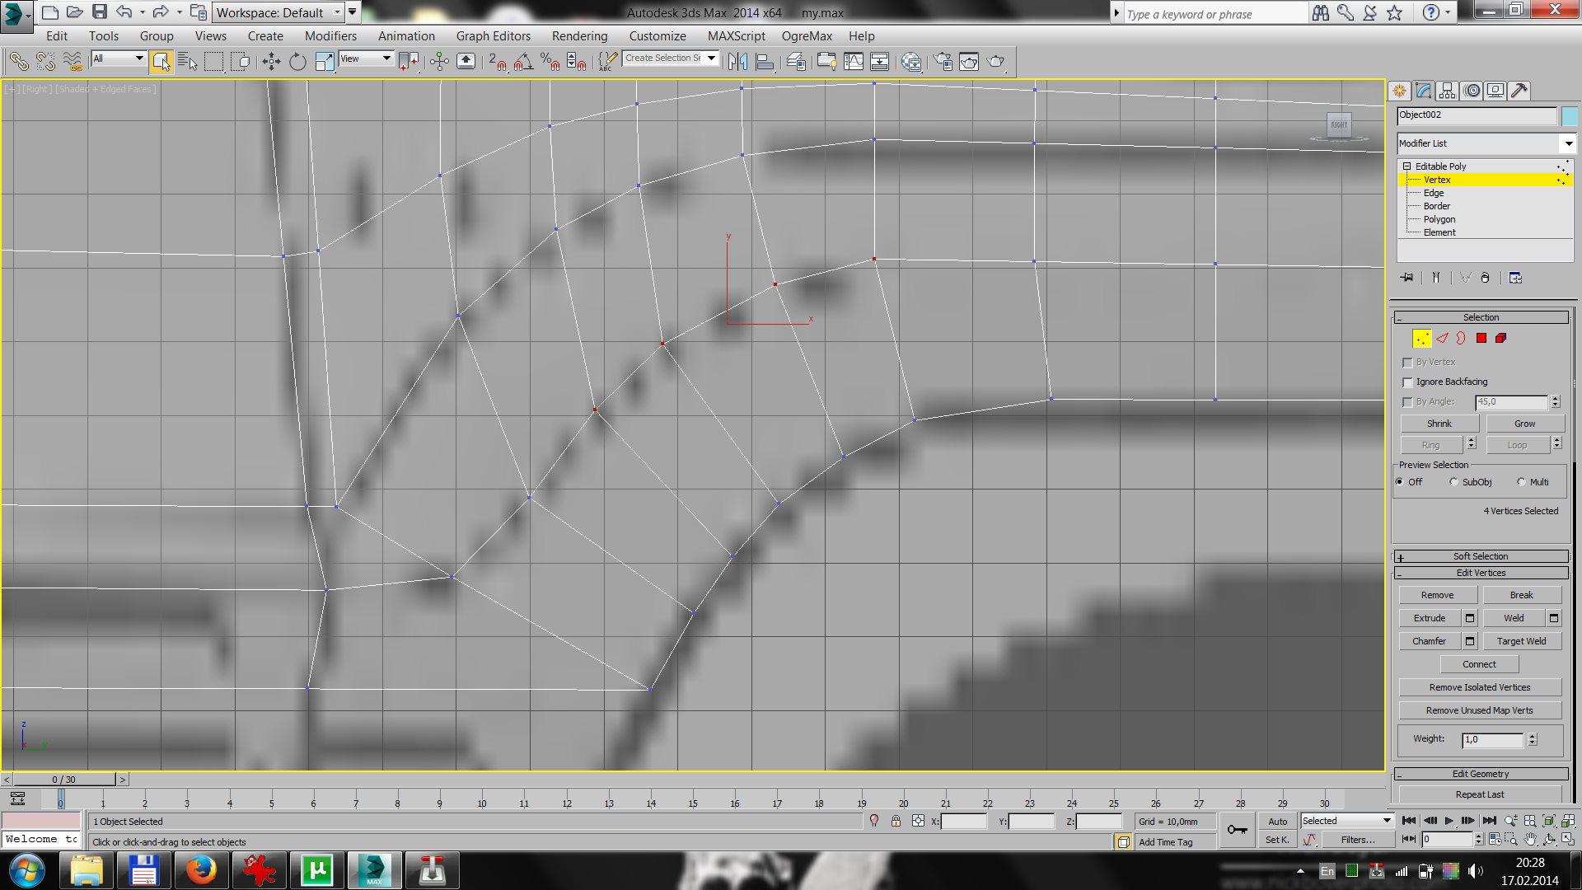1582x890 pixels.
Task: Click the Remove Isolated Vertices button
Action: click(x=1479, y=687)
